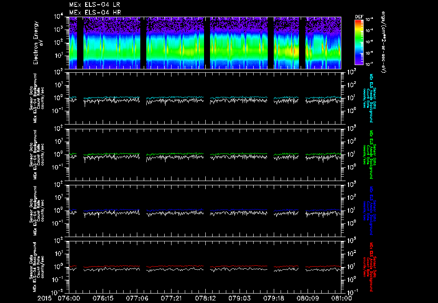Screen dimensions: 438x303
Task: Select the '076:15' time tick label
Action: pyautogui.click(x=103, y=298)
